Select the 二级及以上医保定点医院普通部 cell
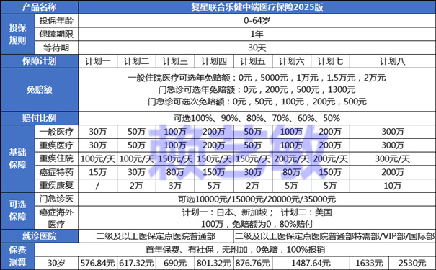Image resolution: width=436 pixels, height=270 pixels. (x=156, y=236)
